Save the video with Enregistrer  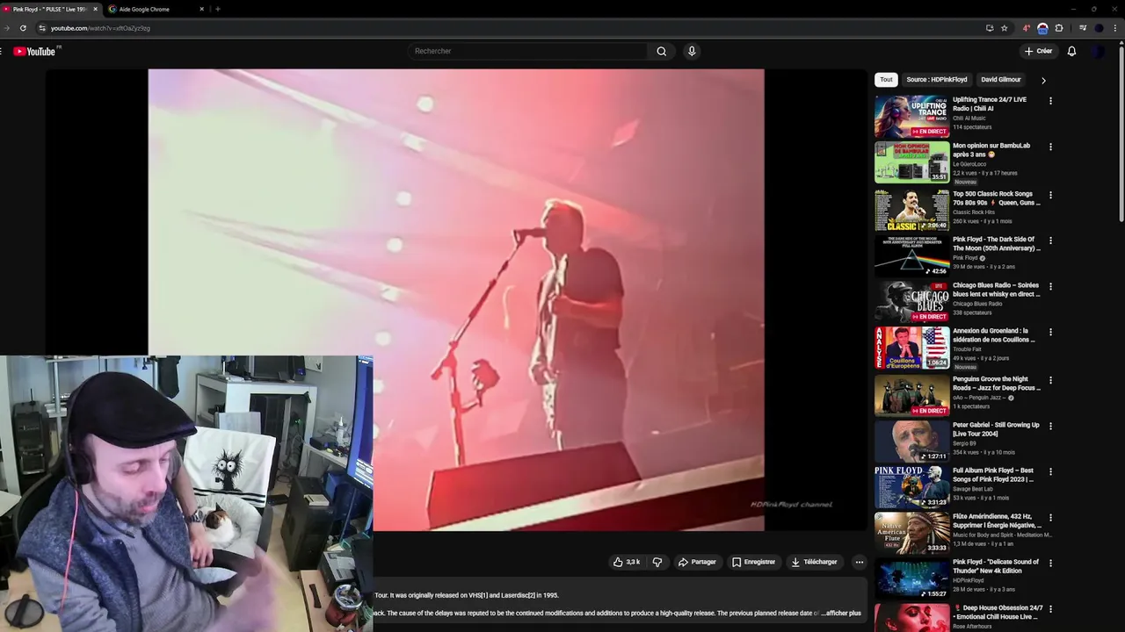pos(753,562)
